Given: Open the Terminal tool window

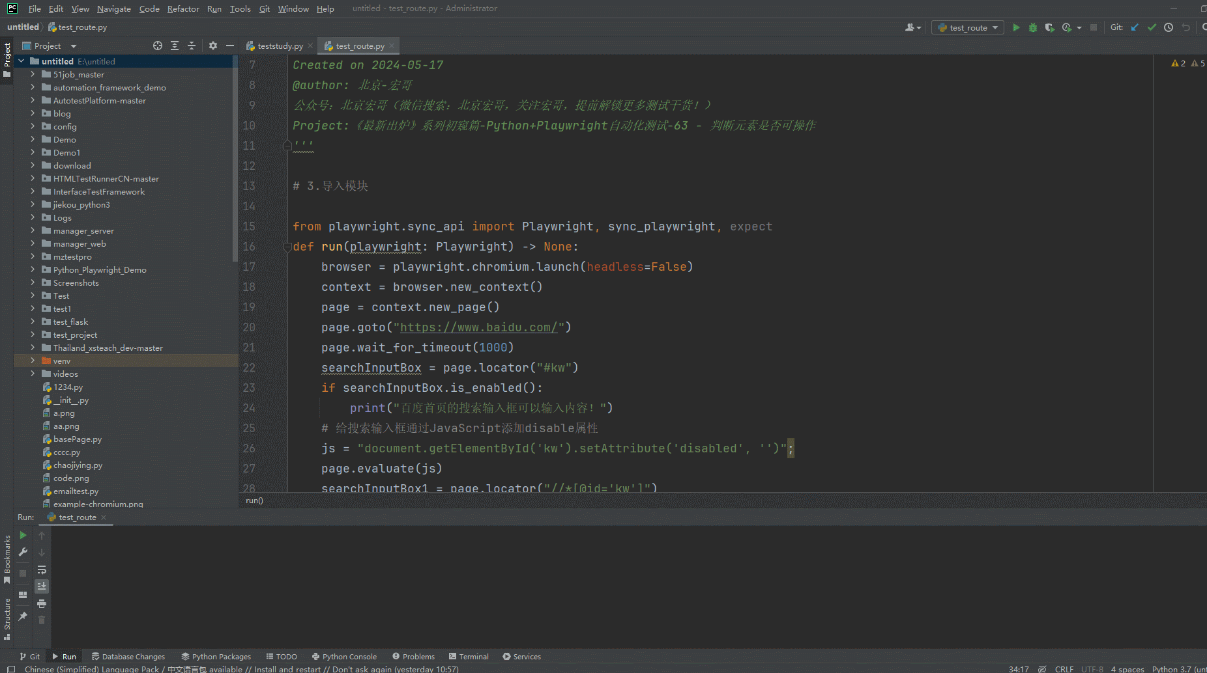Looking at the screenshot, I should 469,656.
